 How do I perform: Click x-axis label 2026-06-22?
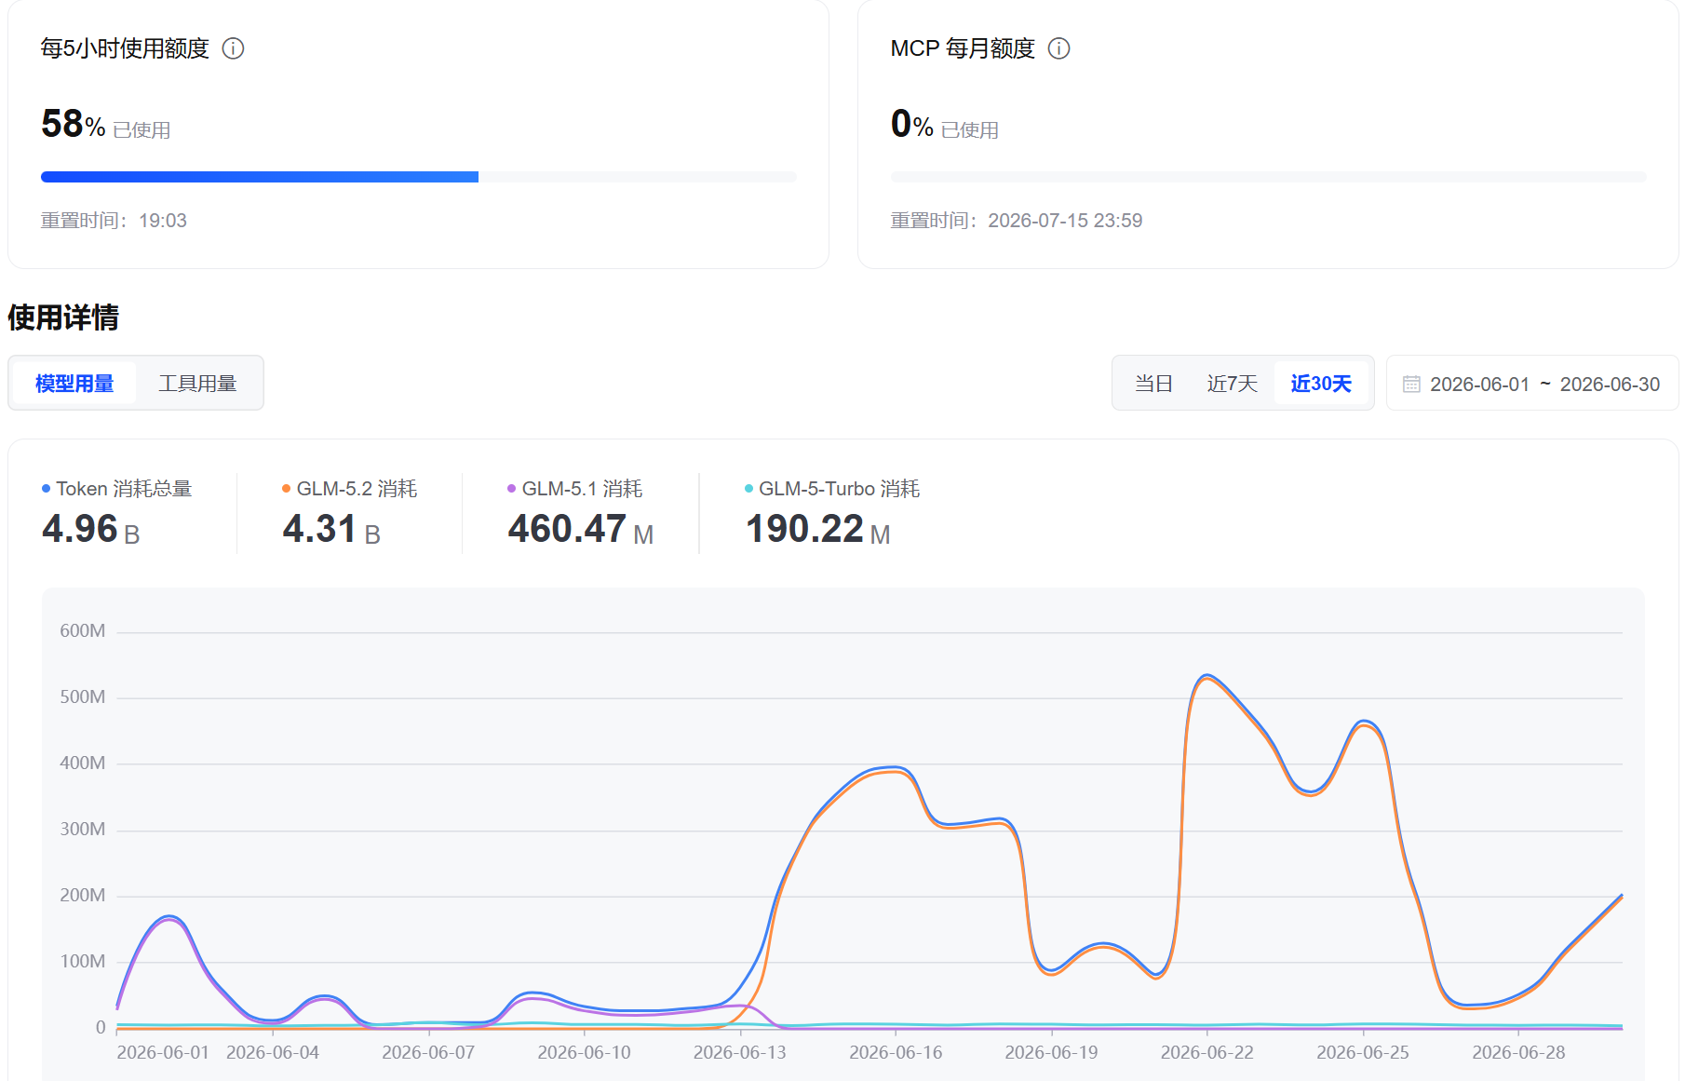[1206, 1052]
